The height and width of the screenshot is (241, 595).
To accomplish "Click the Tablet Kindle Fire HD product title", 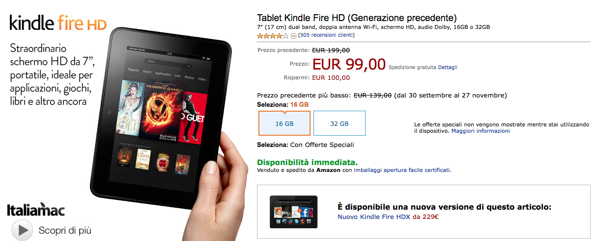I will coord(357,18).
